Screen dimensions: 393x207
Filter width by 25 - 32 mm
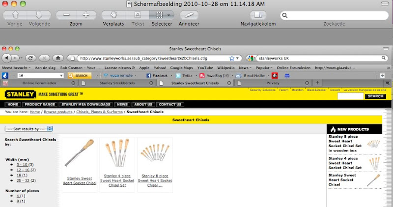23,180
